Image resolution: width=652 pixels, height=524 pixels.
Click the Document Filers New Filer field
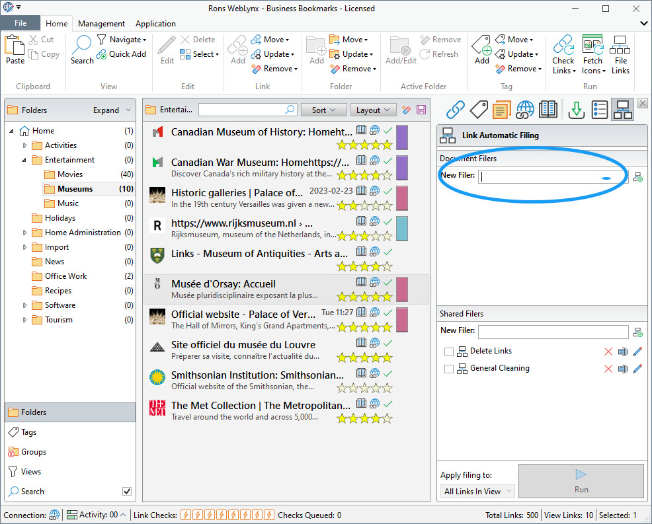[x=551, y=176]
